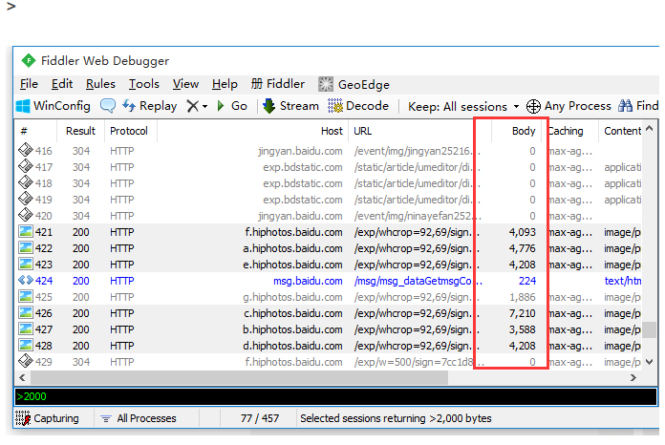This screenshot has height=445, width=665.
Task: Click image icon of session 422
Action: 26,247
